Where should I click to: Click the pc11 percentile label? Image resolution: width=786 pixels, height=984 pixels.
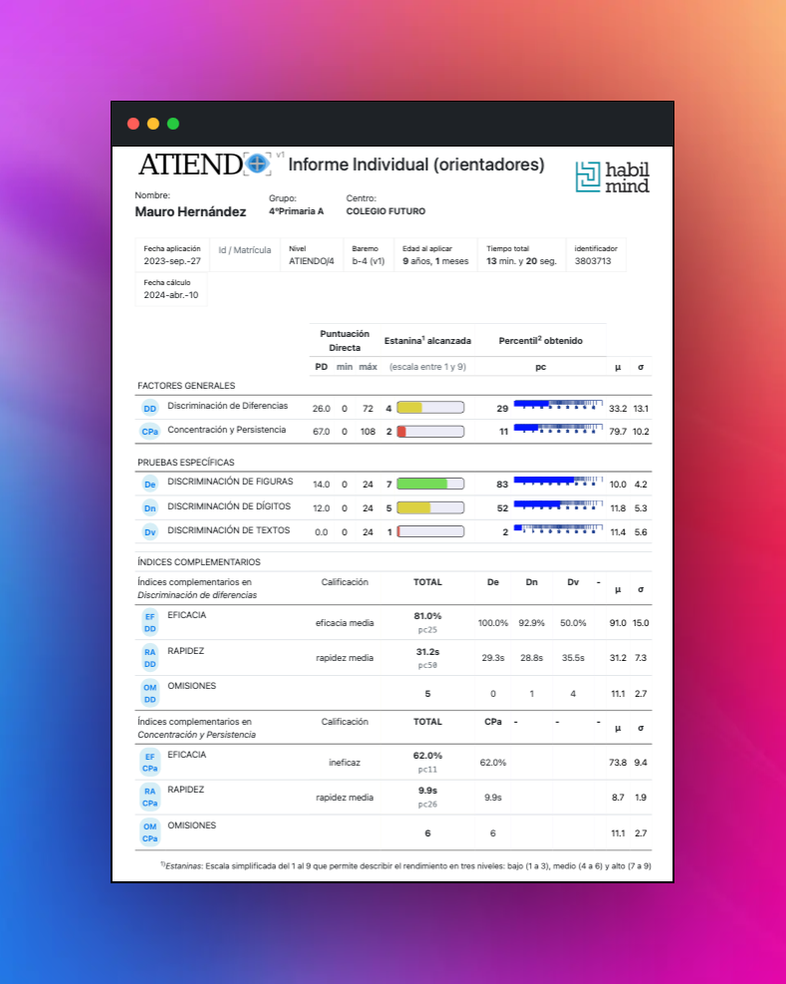(x=427, y=770)
